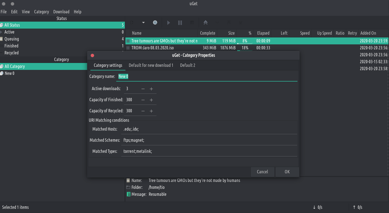Screen dimensions: 389x213
Task: Click the Capacity of Recycled value field
Action: (x=132, y=111)
